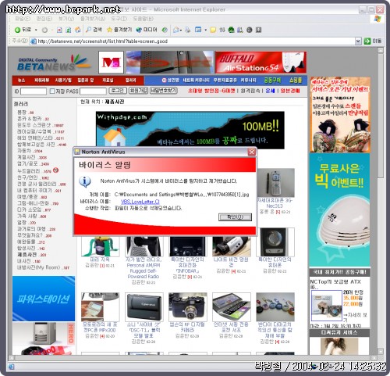Click the 회원가입 sign-up button
The height and width of the screenshot is (376, 390).
(138, 91)
